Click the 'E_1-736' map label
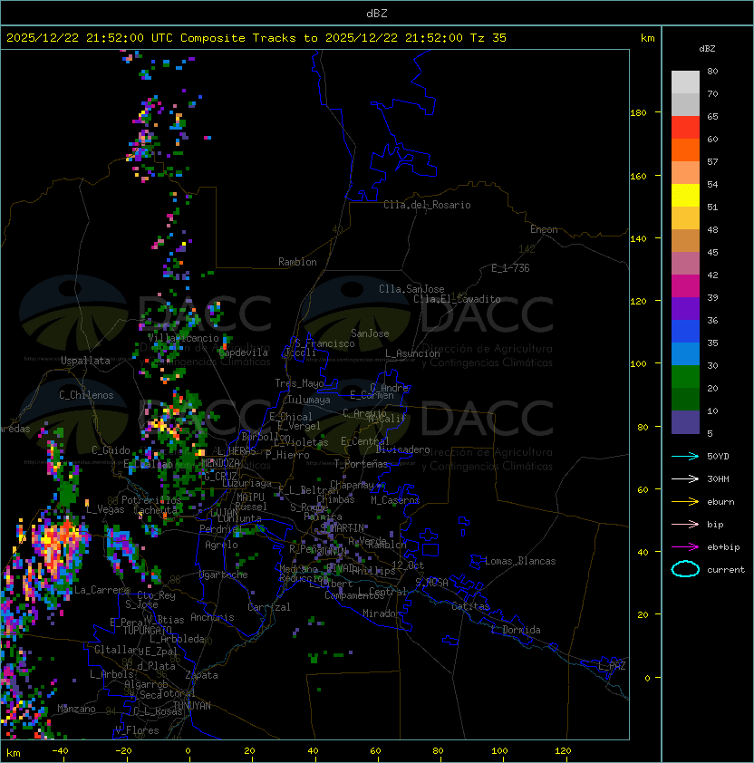Image resolution: width=754 pixels, height=763 pixels. (510, 268)
